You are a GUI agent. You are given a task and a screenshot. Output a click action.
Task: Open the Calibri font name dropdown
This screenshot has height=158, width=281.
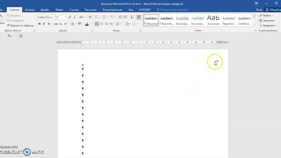pyautogui.click(x=54, y=17)
